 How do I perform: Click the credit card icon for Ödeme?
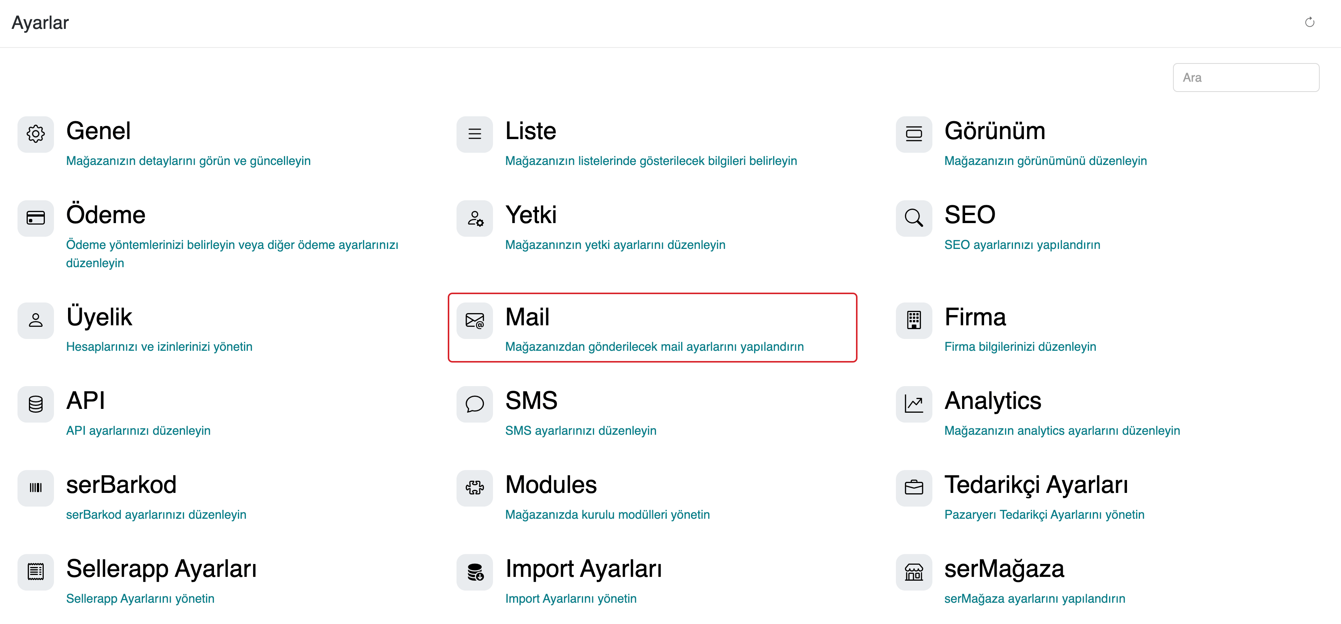(x=35, y=218)
